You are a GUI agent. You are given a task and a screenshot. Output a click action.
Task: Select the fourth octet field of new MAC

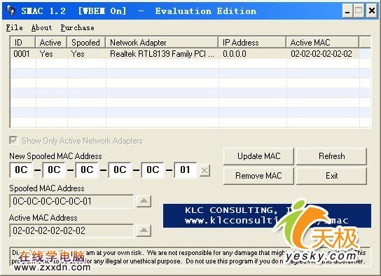point(120,170)
